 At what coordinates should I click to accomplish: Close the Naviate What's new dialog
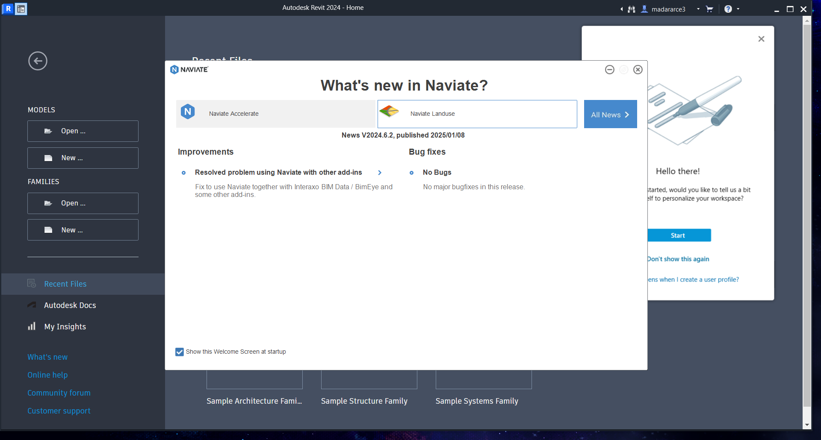[638, 70]
